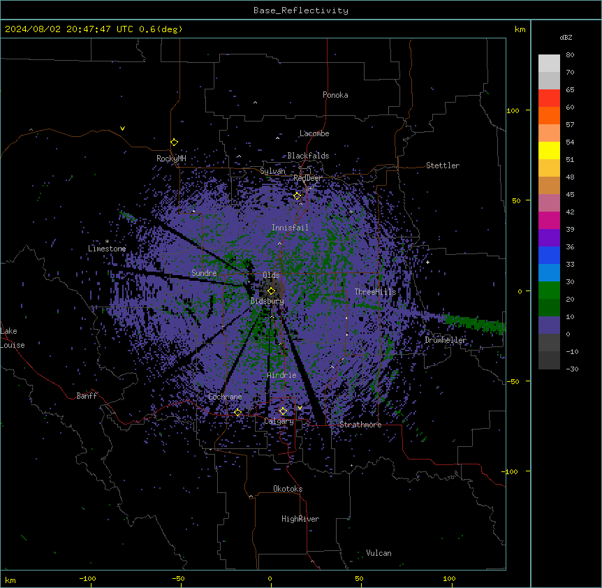Click the Base_Reflectivity title text
The width and height of the screenshot is (602, 588).
click(x=301, y=10)
